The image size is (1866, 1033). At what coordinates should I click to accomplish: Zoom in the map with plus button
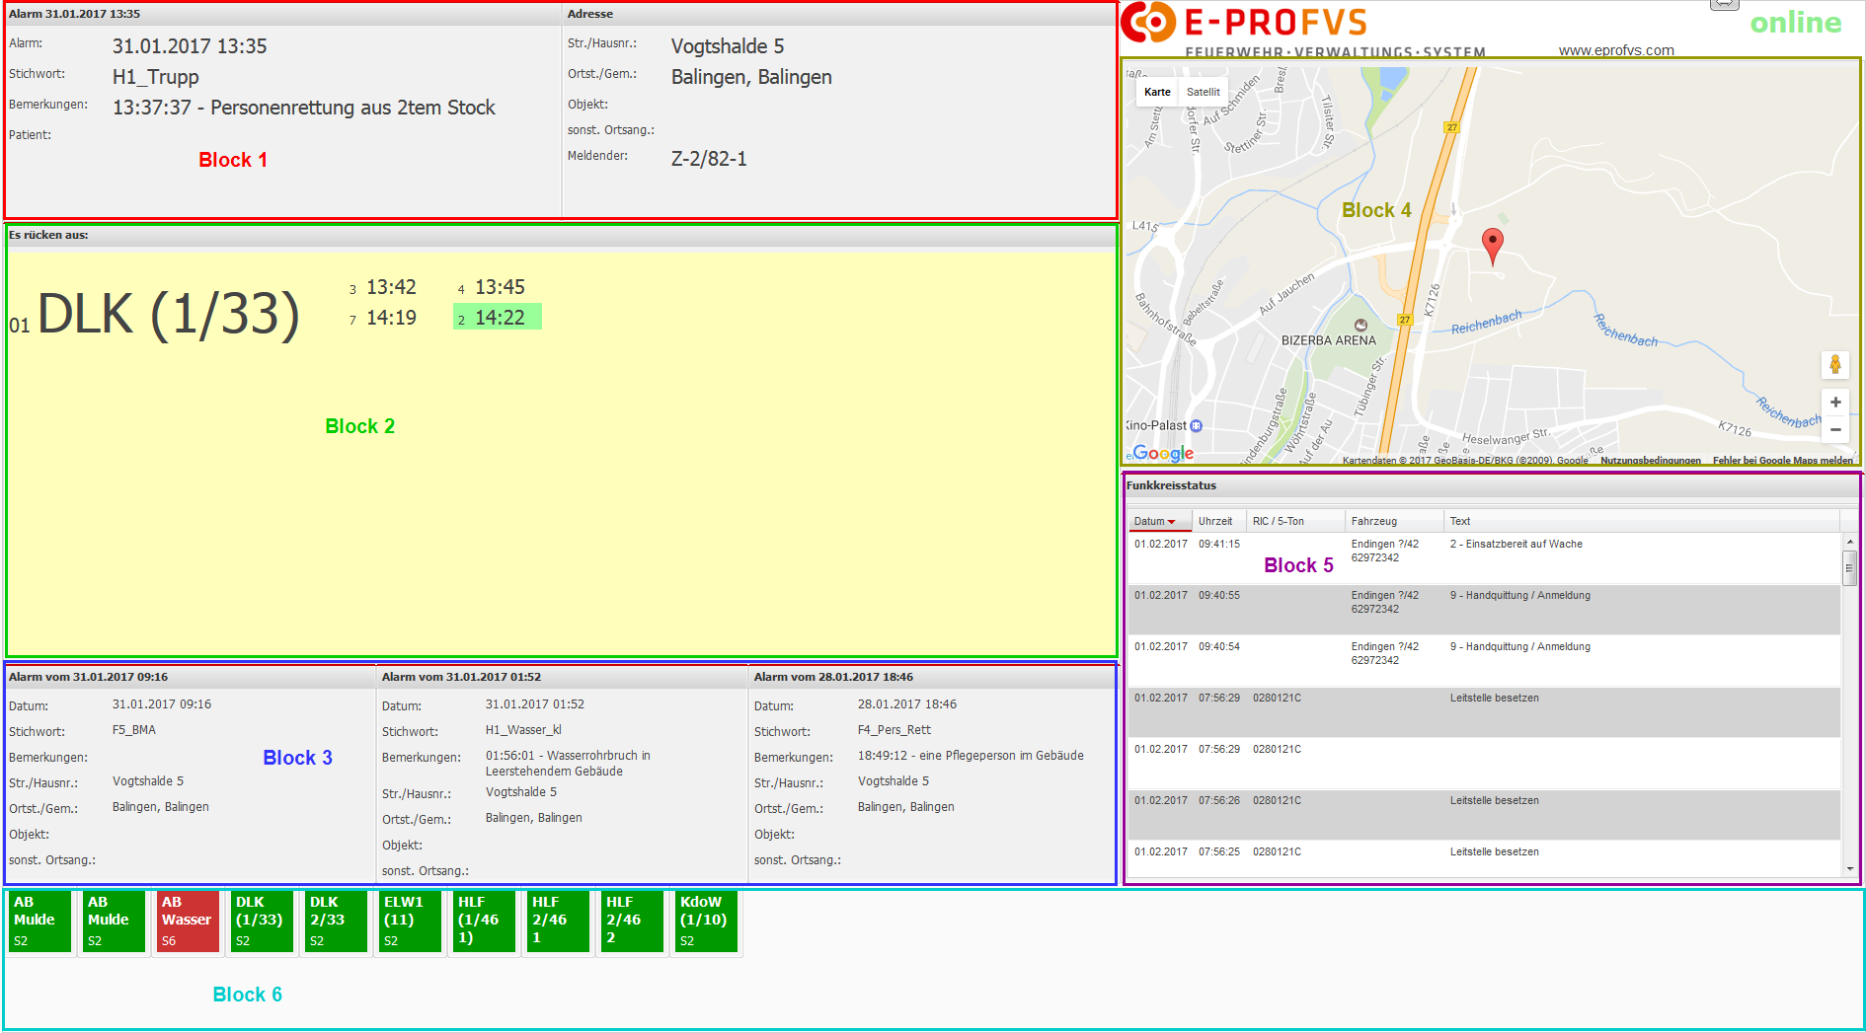pos(1834,403)
